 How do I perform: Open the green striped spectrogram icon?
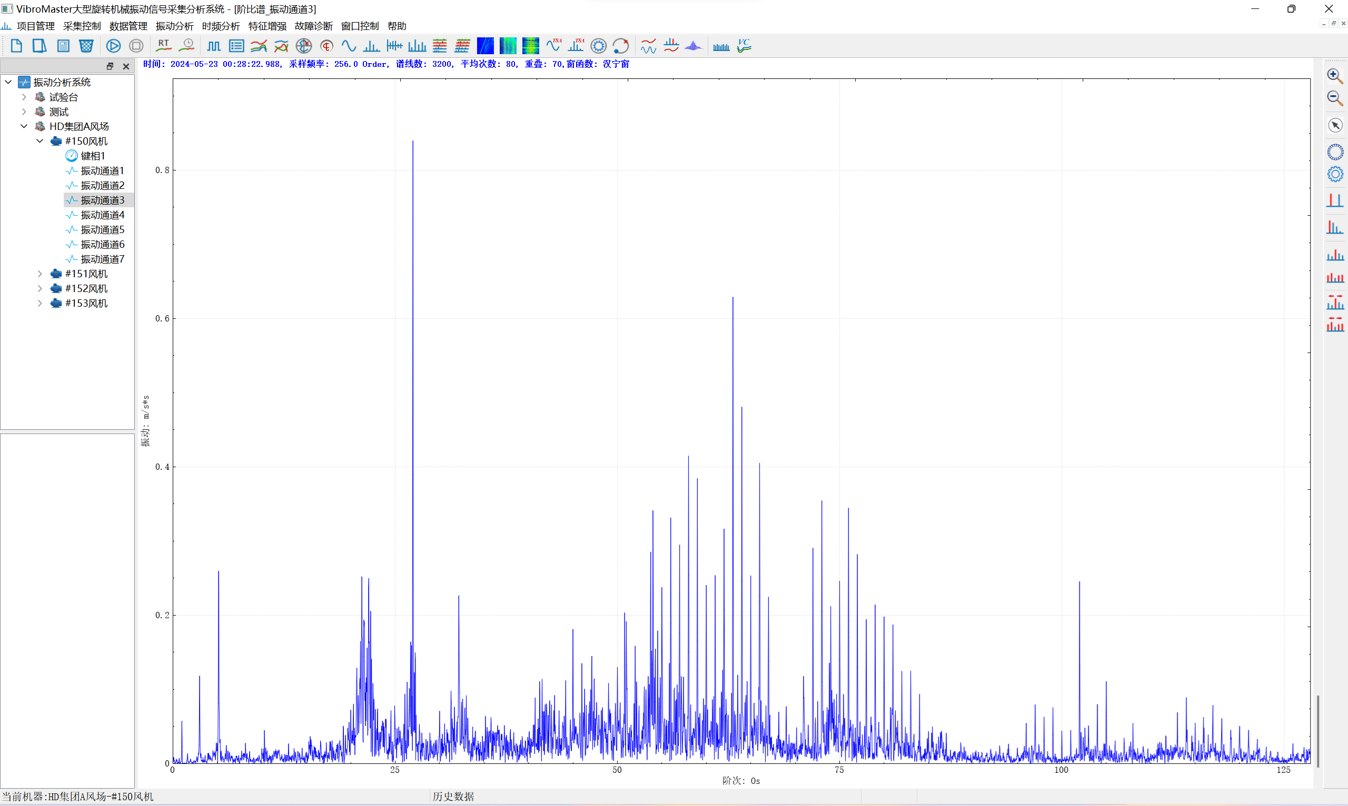[530, 46]
